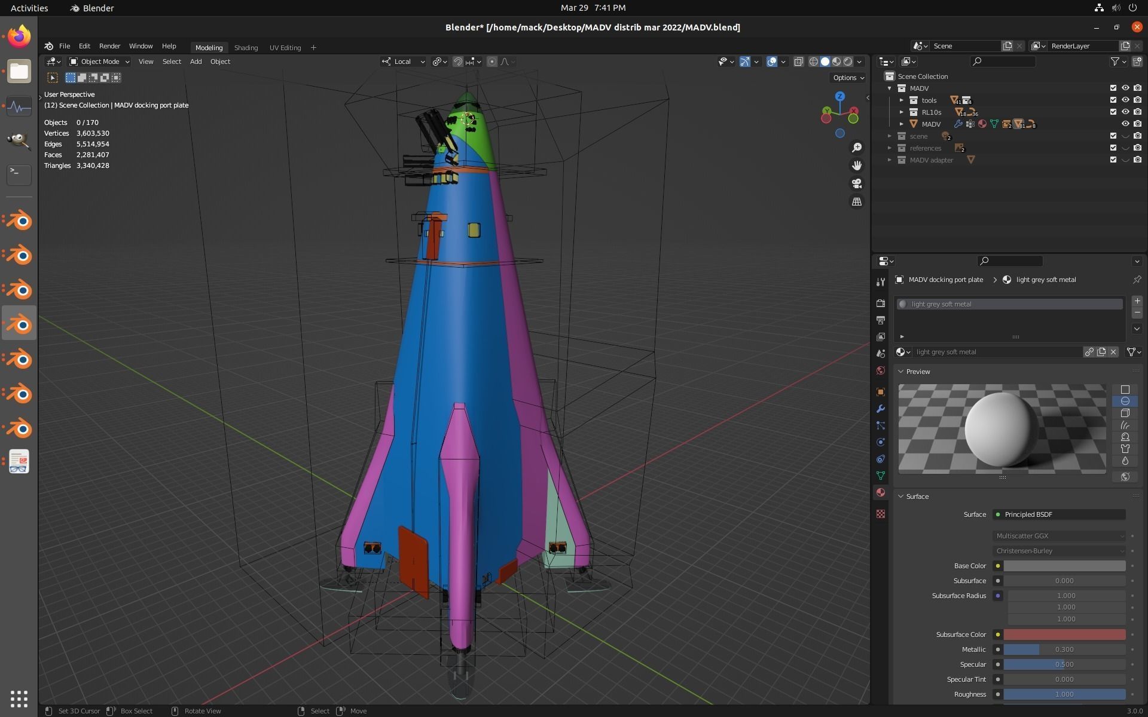This screenshot has width=1148, height=717.
Task: Collapse the Preview panel
Action: pyautogui.click(x=901, y=372)
